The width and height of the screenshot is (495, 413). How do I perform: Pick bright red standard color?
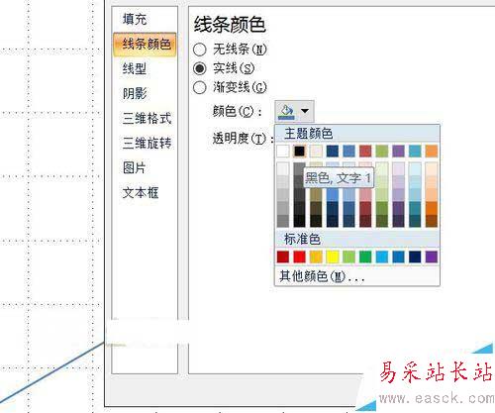tap(299, 257)
